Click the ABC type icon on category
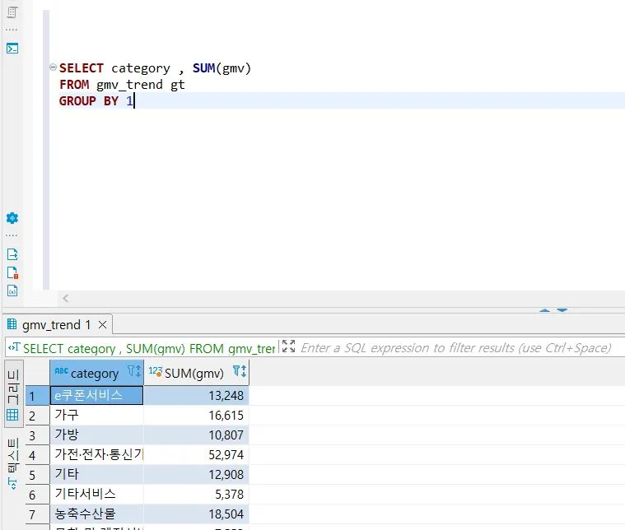 tap(62, 371)
